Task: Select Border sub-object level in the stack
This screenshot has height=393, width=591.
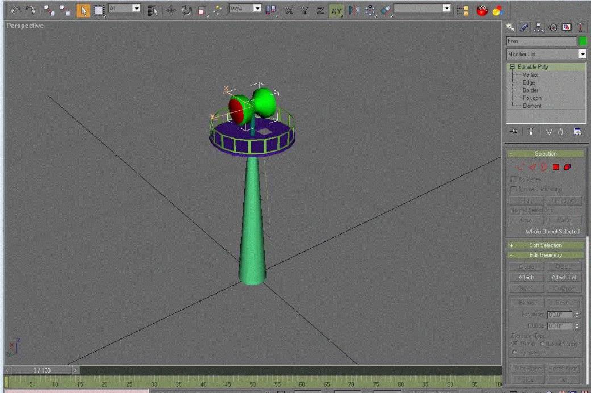Action: pyautogui.click(x=530, y=90)
